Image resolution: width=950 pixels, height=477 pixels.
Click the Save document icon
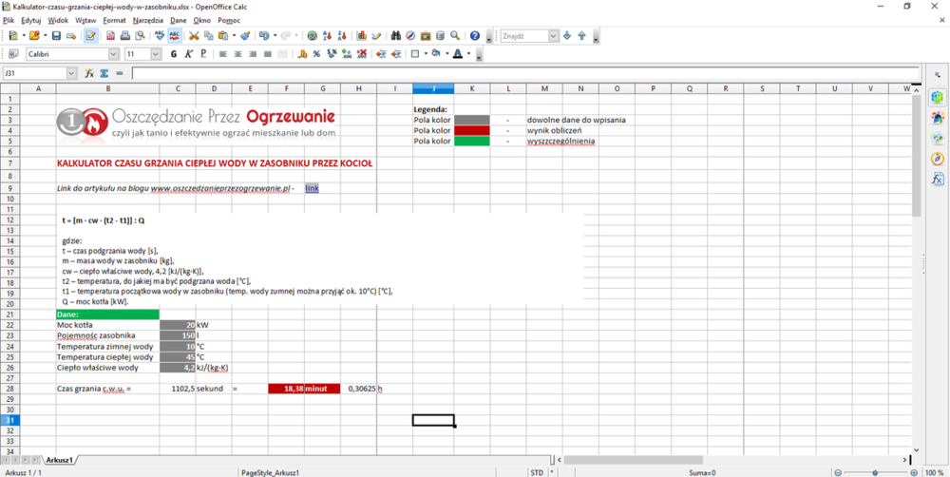click(56, 36)
